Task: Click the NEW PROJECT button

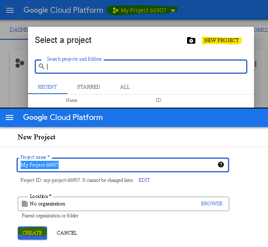Action: (x=221, y=40)
